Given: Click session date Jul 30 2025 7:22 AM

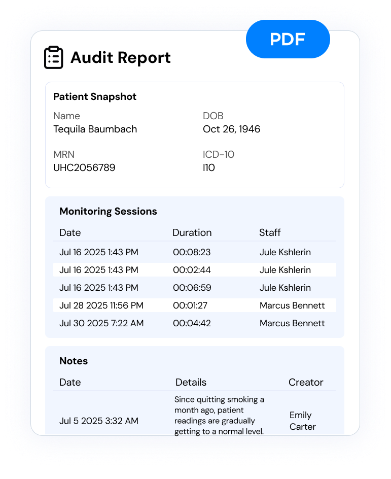Looking at the screenshot, I should (x=101, y=323).
